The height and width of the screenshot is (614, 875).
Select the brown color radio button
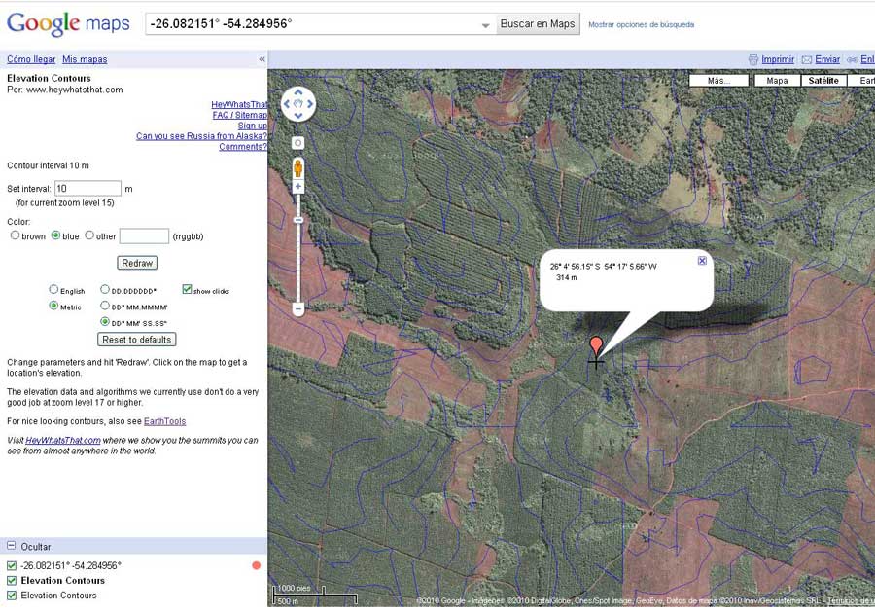(15, 235)
